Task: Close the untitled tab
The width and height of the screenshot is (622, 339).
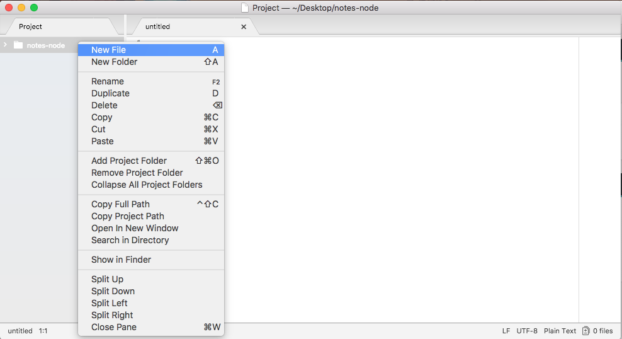Action: [244, 26]
